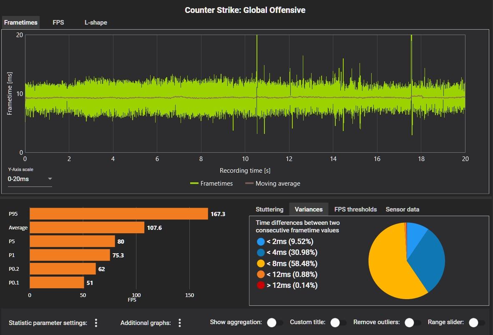Toggle Frametimes series in chart legend
This screenshot has height=335, width=493.
pos(211,184)
